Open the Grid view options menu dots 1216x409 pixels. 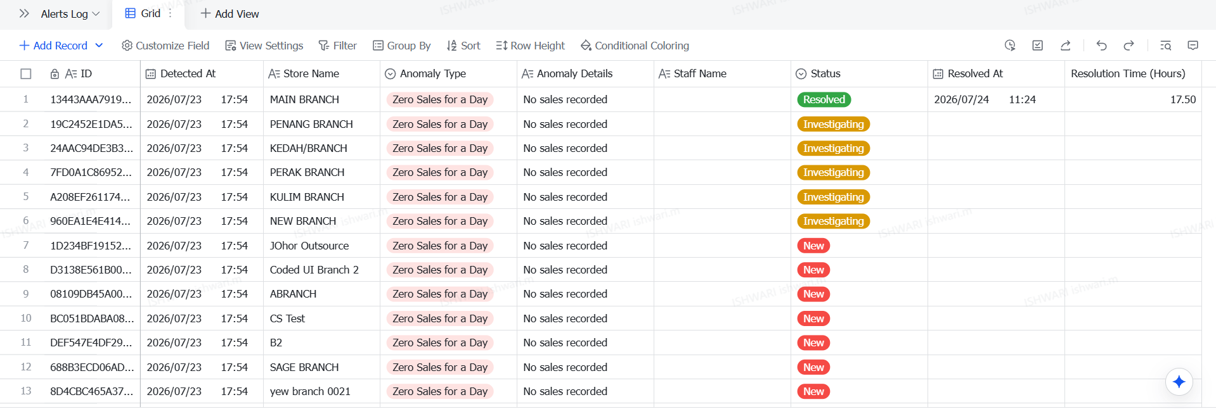coord(171,13)
